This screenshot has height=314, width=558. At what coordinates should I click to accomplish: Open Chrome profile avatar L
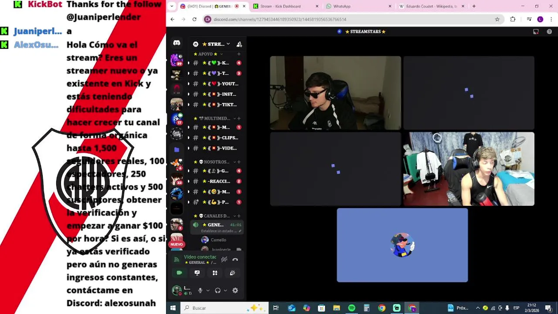(x=540, y=19)
